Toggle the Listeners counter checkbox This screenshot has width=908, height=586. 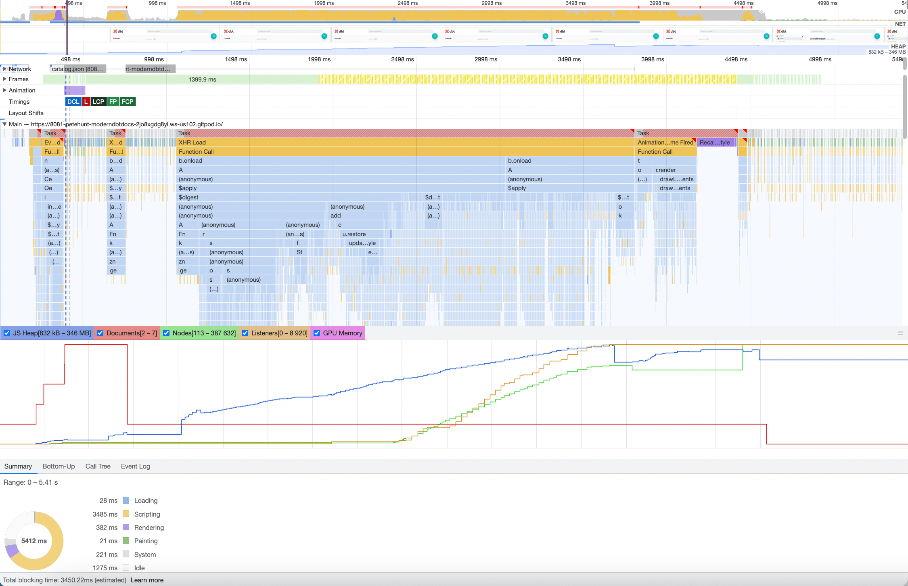point(245,333)
